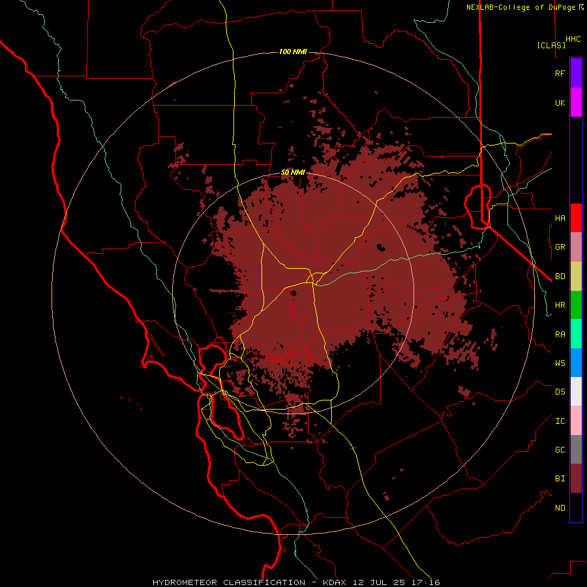Click the WS legend label
The width and height of the screenshot is (587, 587).
tap(560, 363)
